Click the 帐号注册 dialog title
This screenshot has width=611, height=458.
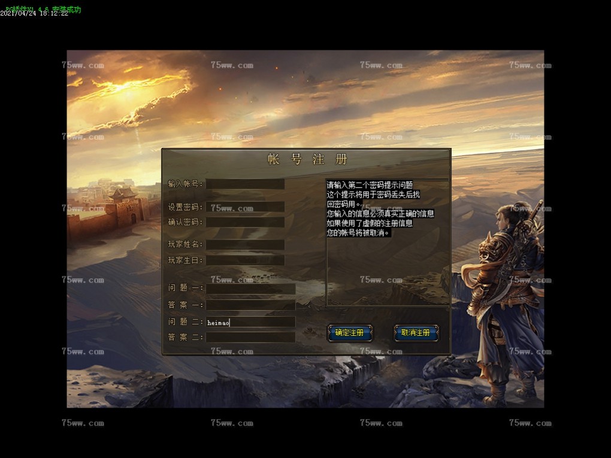(307, 159)
